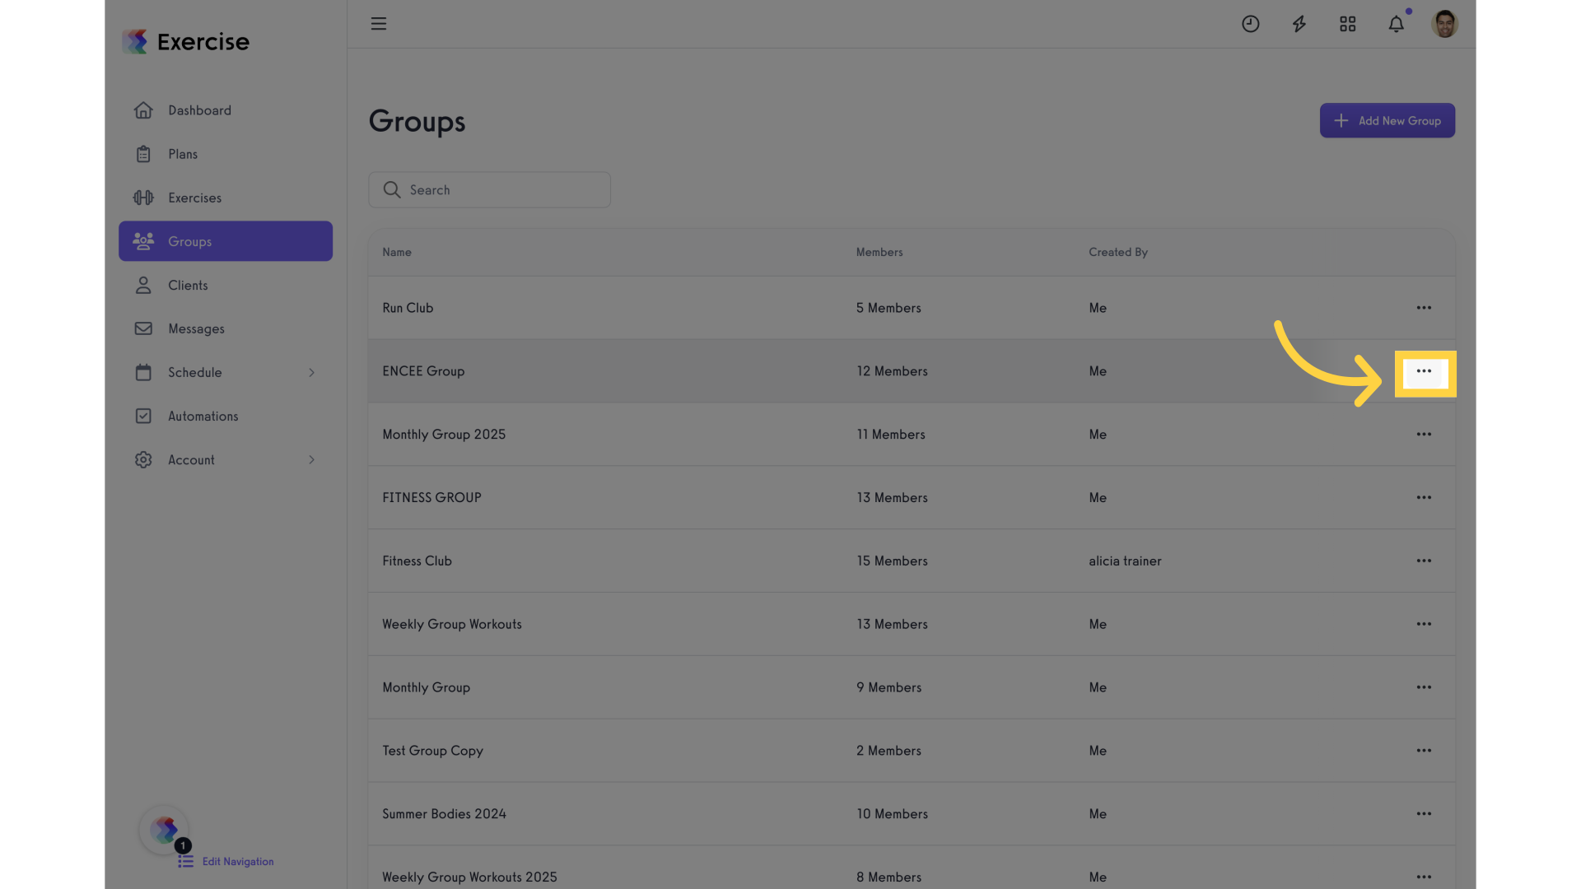The image size is (1581, 889).
Task: Open the Summer Bodies 2024 row
Action: pos(912,814)
